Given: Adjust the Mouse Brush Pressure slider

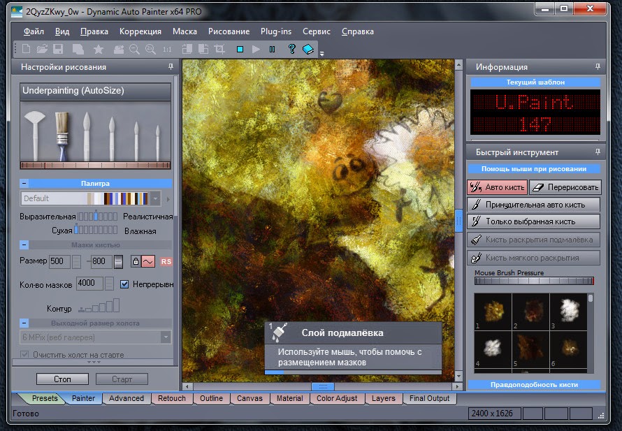Looking at the screenshot, I should [534, 281].
